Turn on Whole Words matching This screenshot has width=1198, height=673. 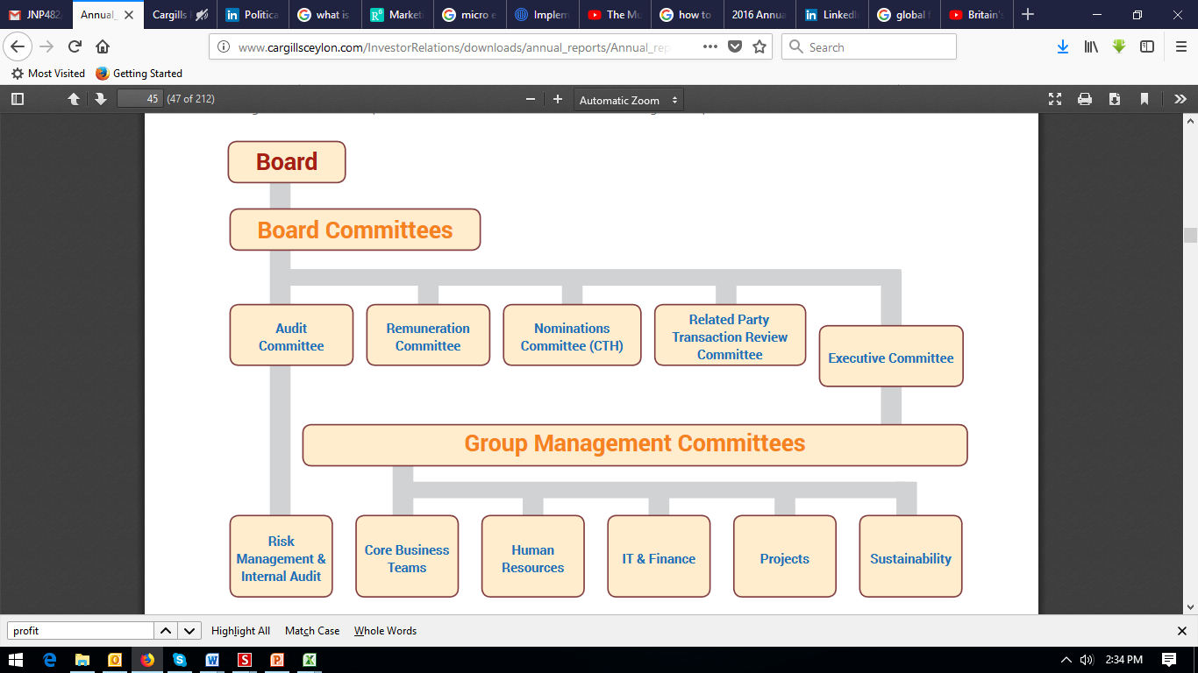click(385, 631)
